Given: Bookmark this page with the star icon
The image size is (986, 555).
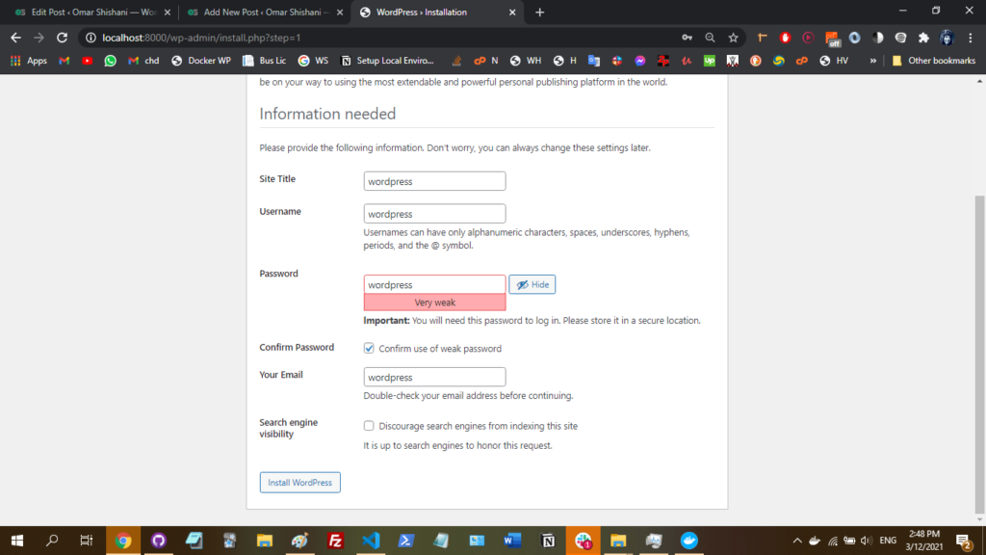Looking at the screenshot, I should point(734,38).
